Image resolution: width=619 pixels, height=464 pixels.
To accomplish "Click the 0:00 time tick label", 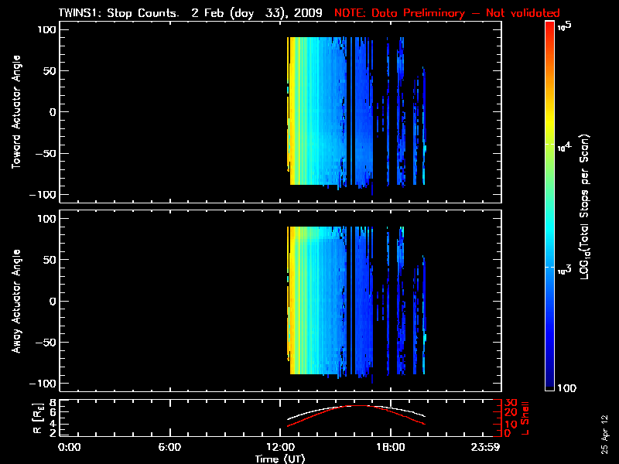I will pyautogui.click(x=70, y=448).
